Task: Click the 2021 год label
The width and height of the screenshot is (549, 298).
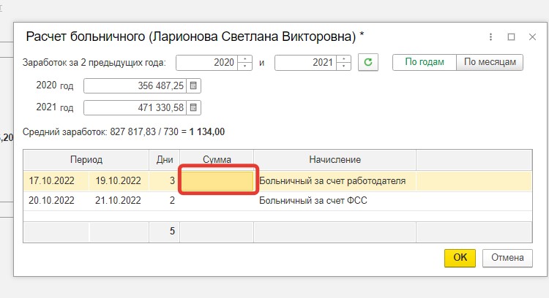Action: [x=55, y=107]
